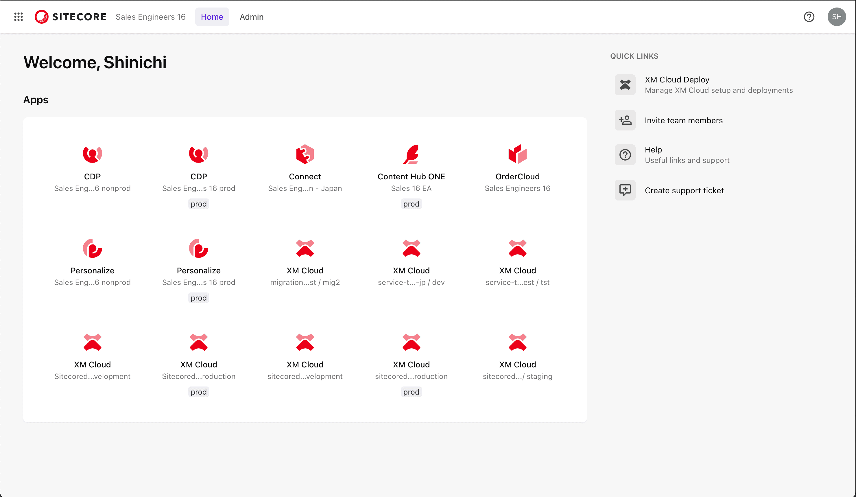Select the Home tab
The height and width of the screenshot is (497, 856).
[x=212, y=17]
